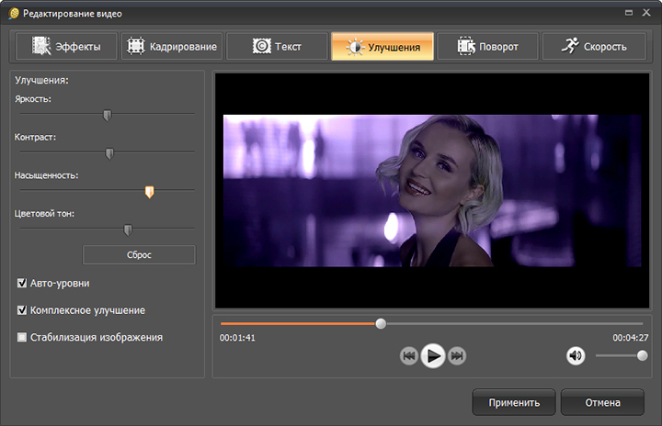
Task: Click the Яркость slider handle
Action: [x=108, y=116]
